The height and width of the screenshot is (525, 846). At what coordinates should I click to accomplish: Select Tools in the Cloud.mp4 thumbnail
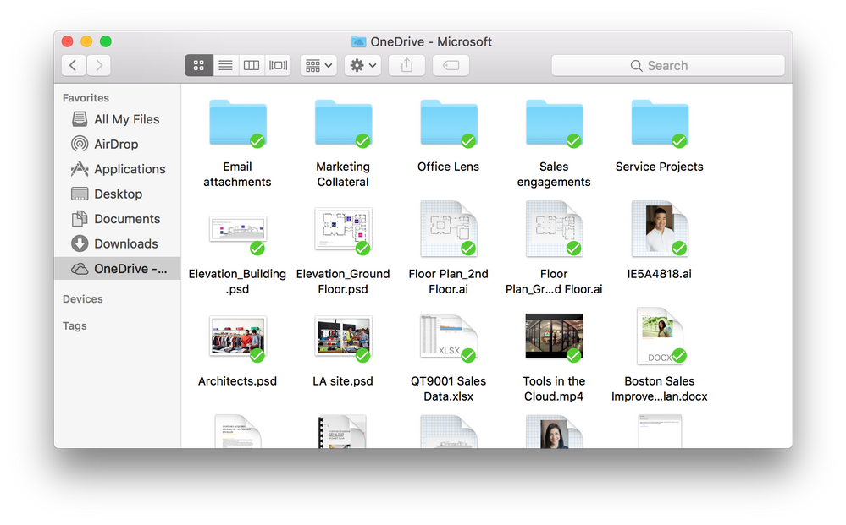pyautogui.click(x=554, y=336)
